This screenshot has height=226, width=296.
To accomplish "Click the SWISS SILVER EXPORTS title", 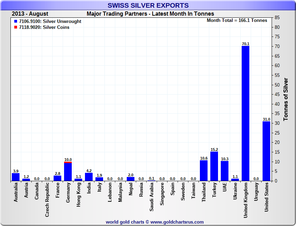I will [148, 6].
